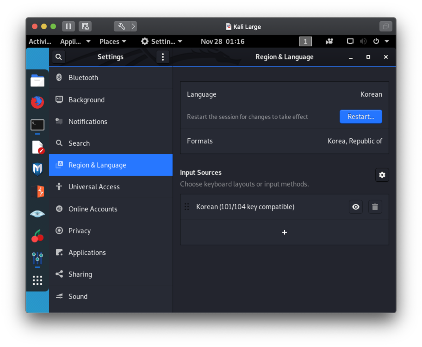422x347 pixels.
Task: Select Bluetooth in the sidebar
Action: click(x=111, y=78)
